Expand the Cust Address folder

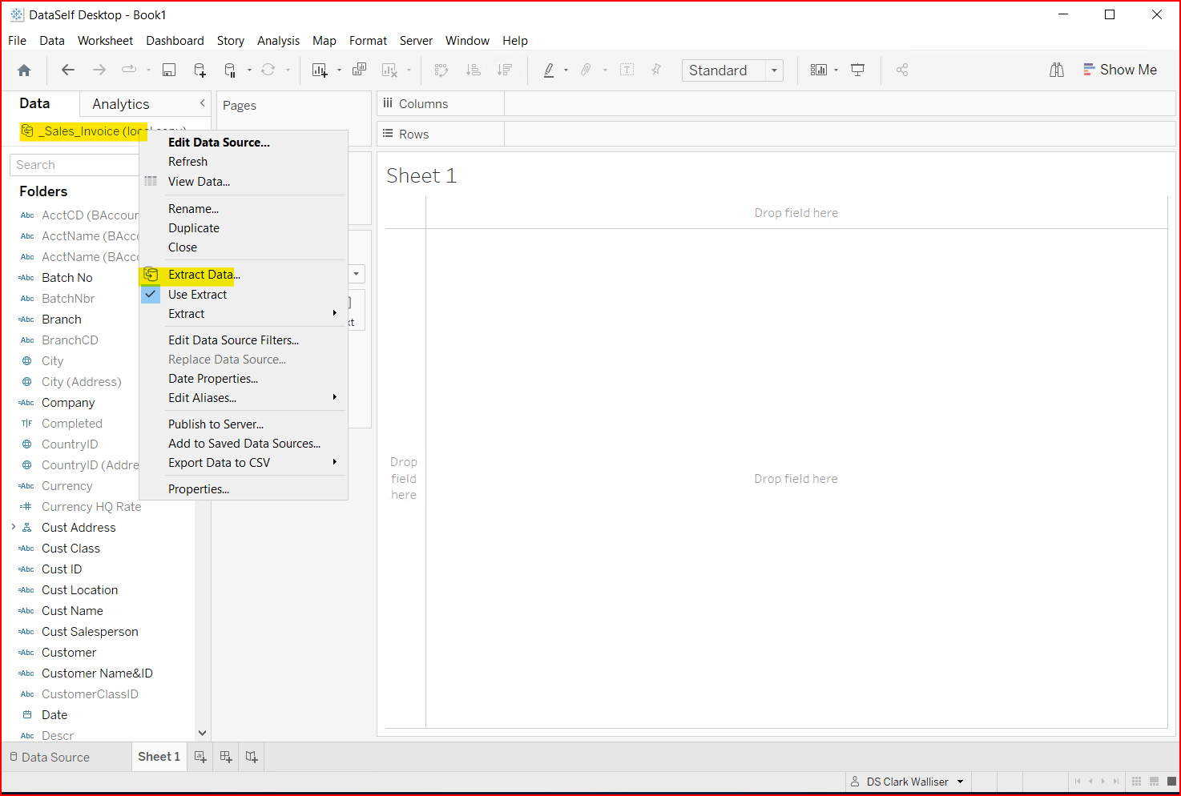pos(13,527)
